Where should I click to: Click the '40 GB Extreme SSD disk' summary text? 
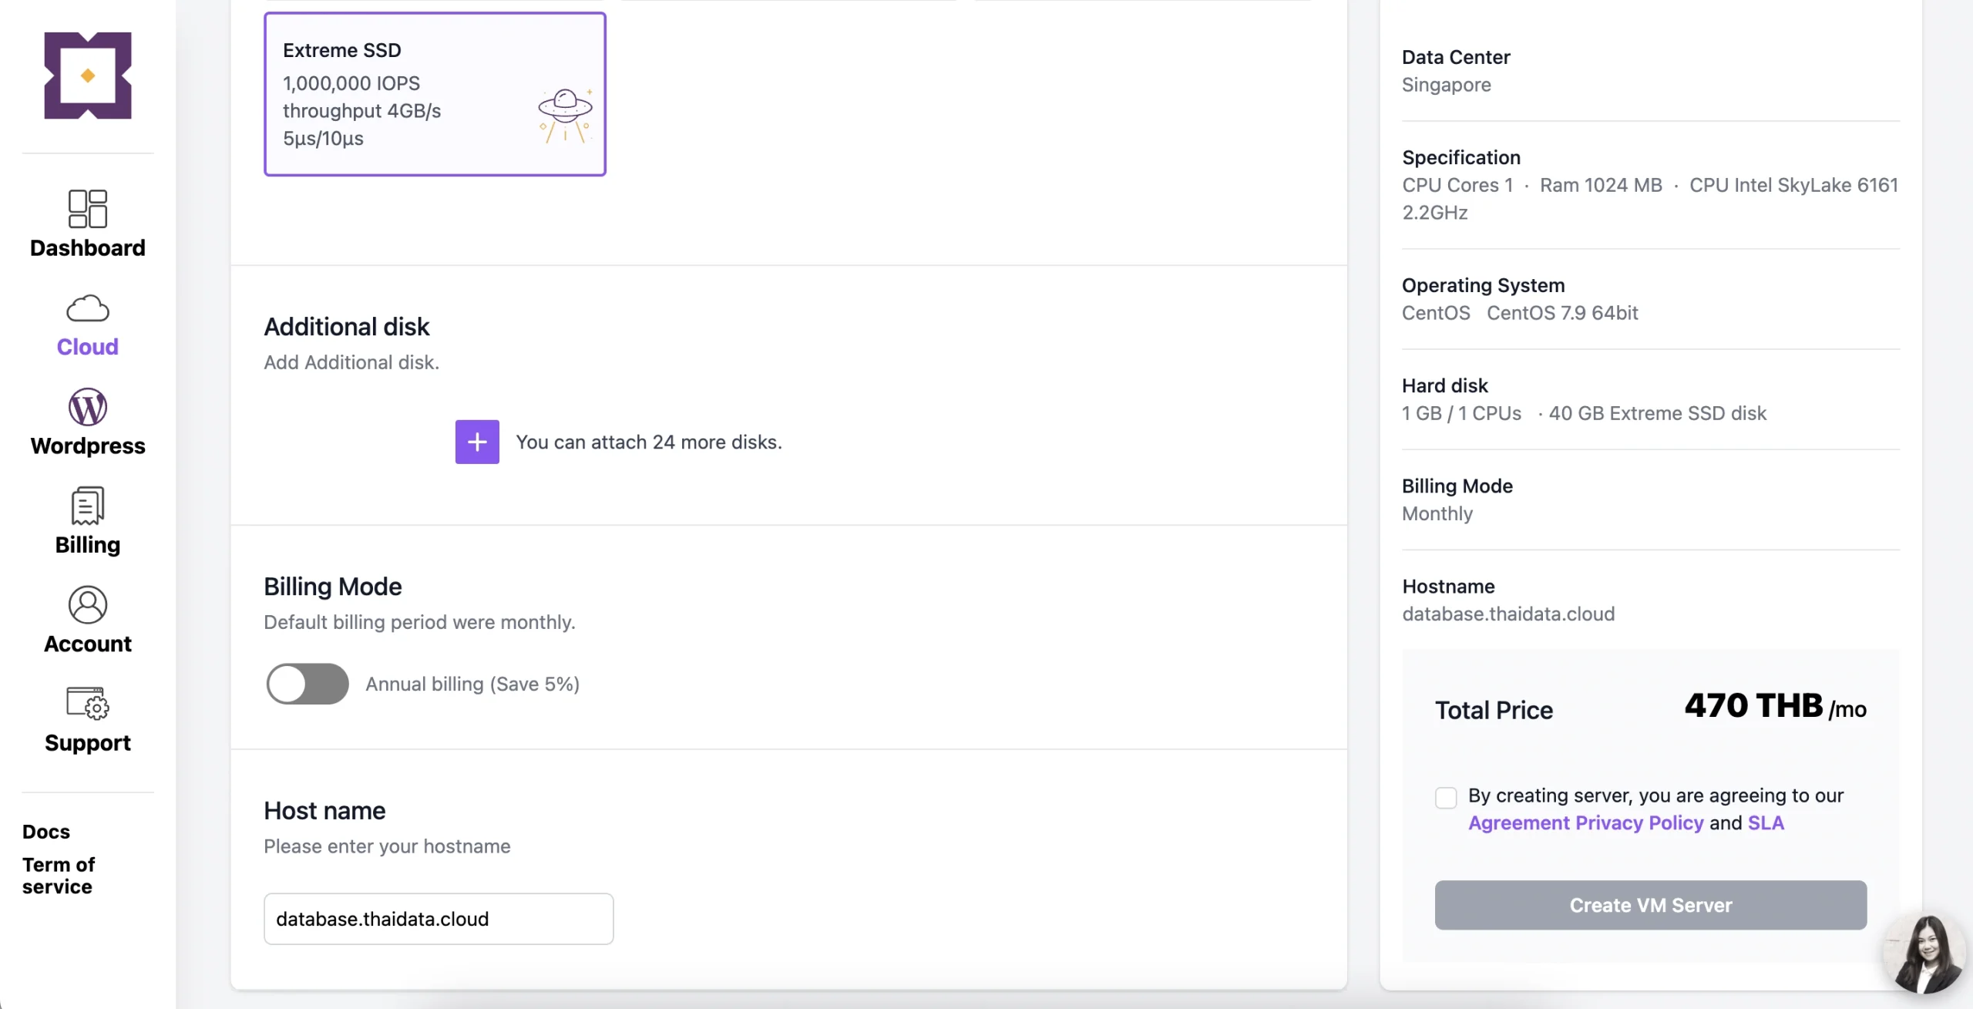[1657, 413]
